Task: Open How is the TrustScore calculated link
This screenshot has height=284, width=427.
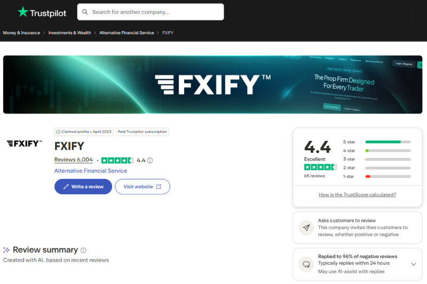Action: [x=357, y=194]
